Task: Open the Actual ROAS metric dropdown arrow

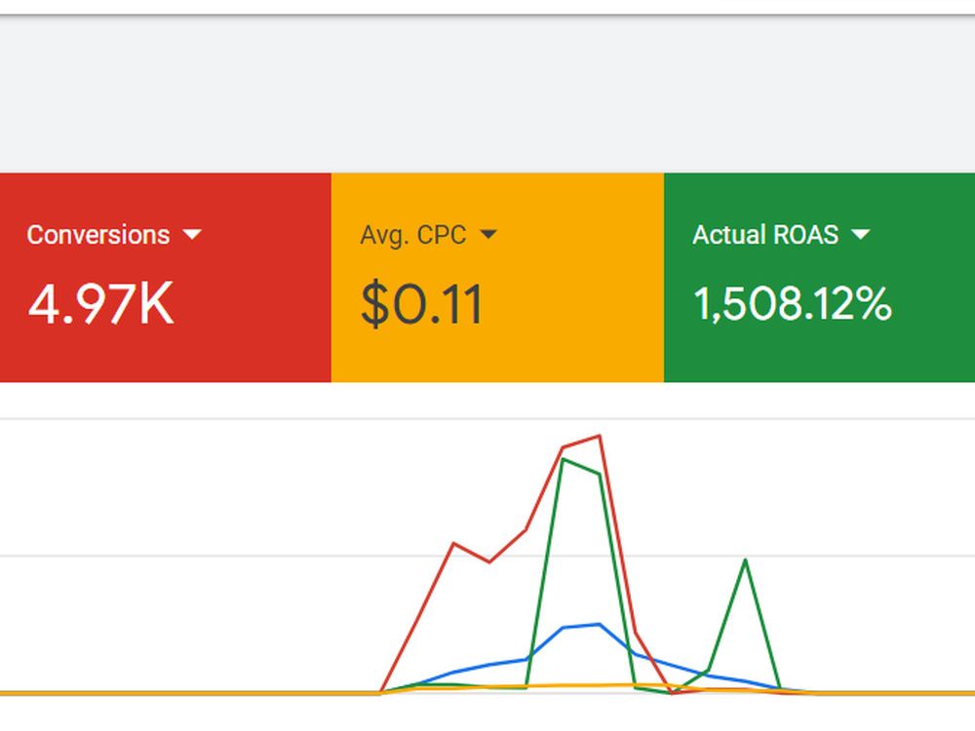Action: coord(860,234)
